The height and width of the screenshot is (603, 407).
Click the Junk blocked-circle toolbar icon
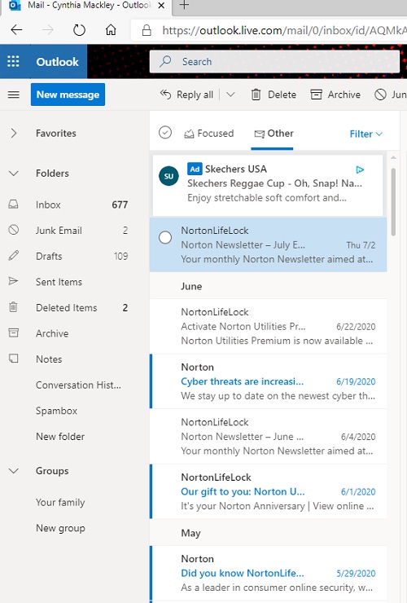(380, 95)
